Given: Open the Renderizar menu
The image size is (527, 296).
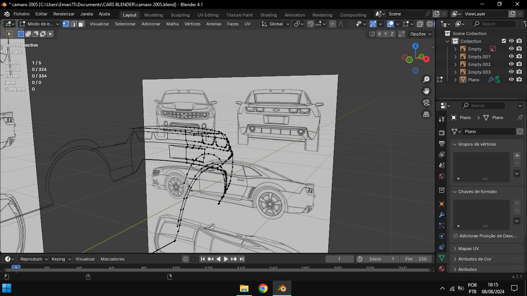Looking at the screenshot, I should [x=64, y=14].
